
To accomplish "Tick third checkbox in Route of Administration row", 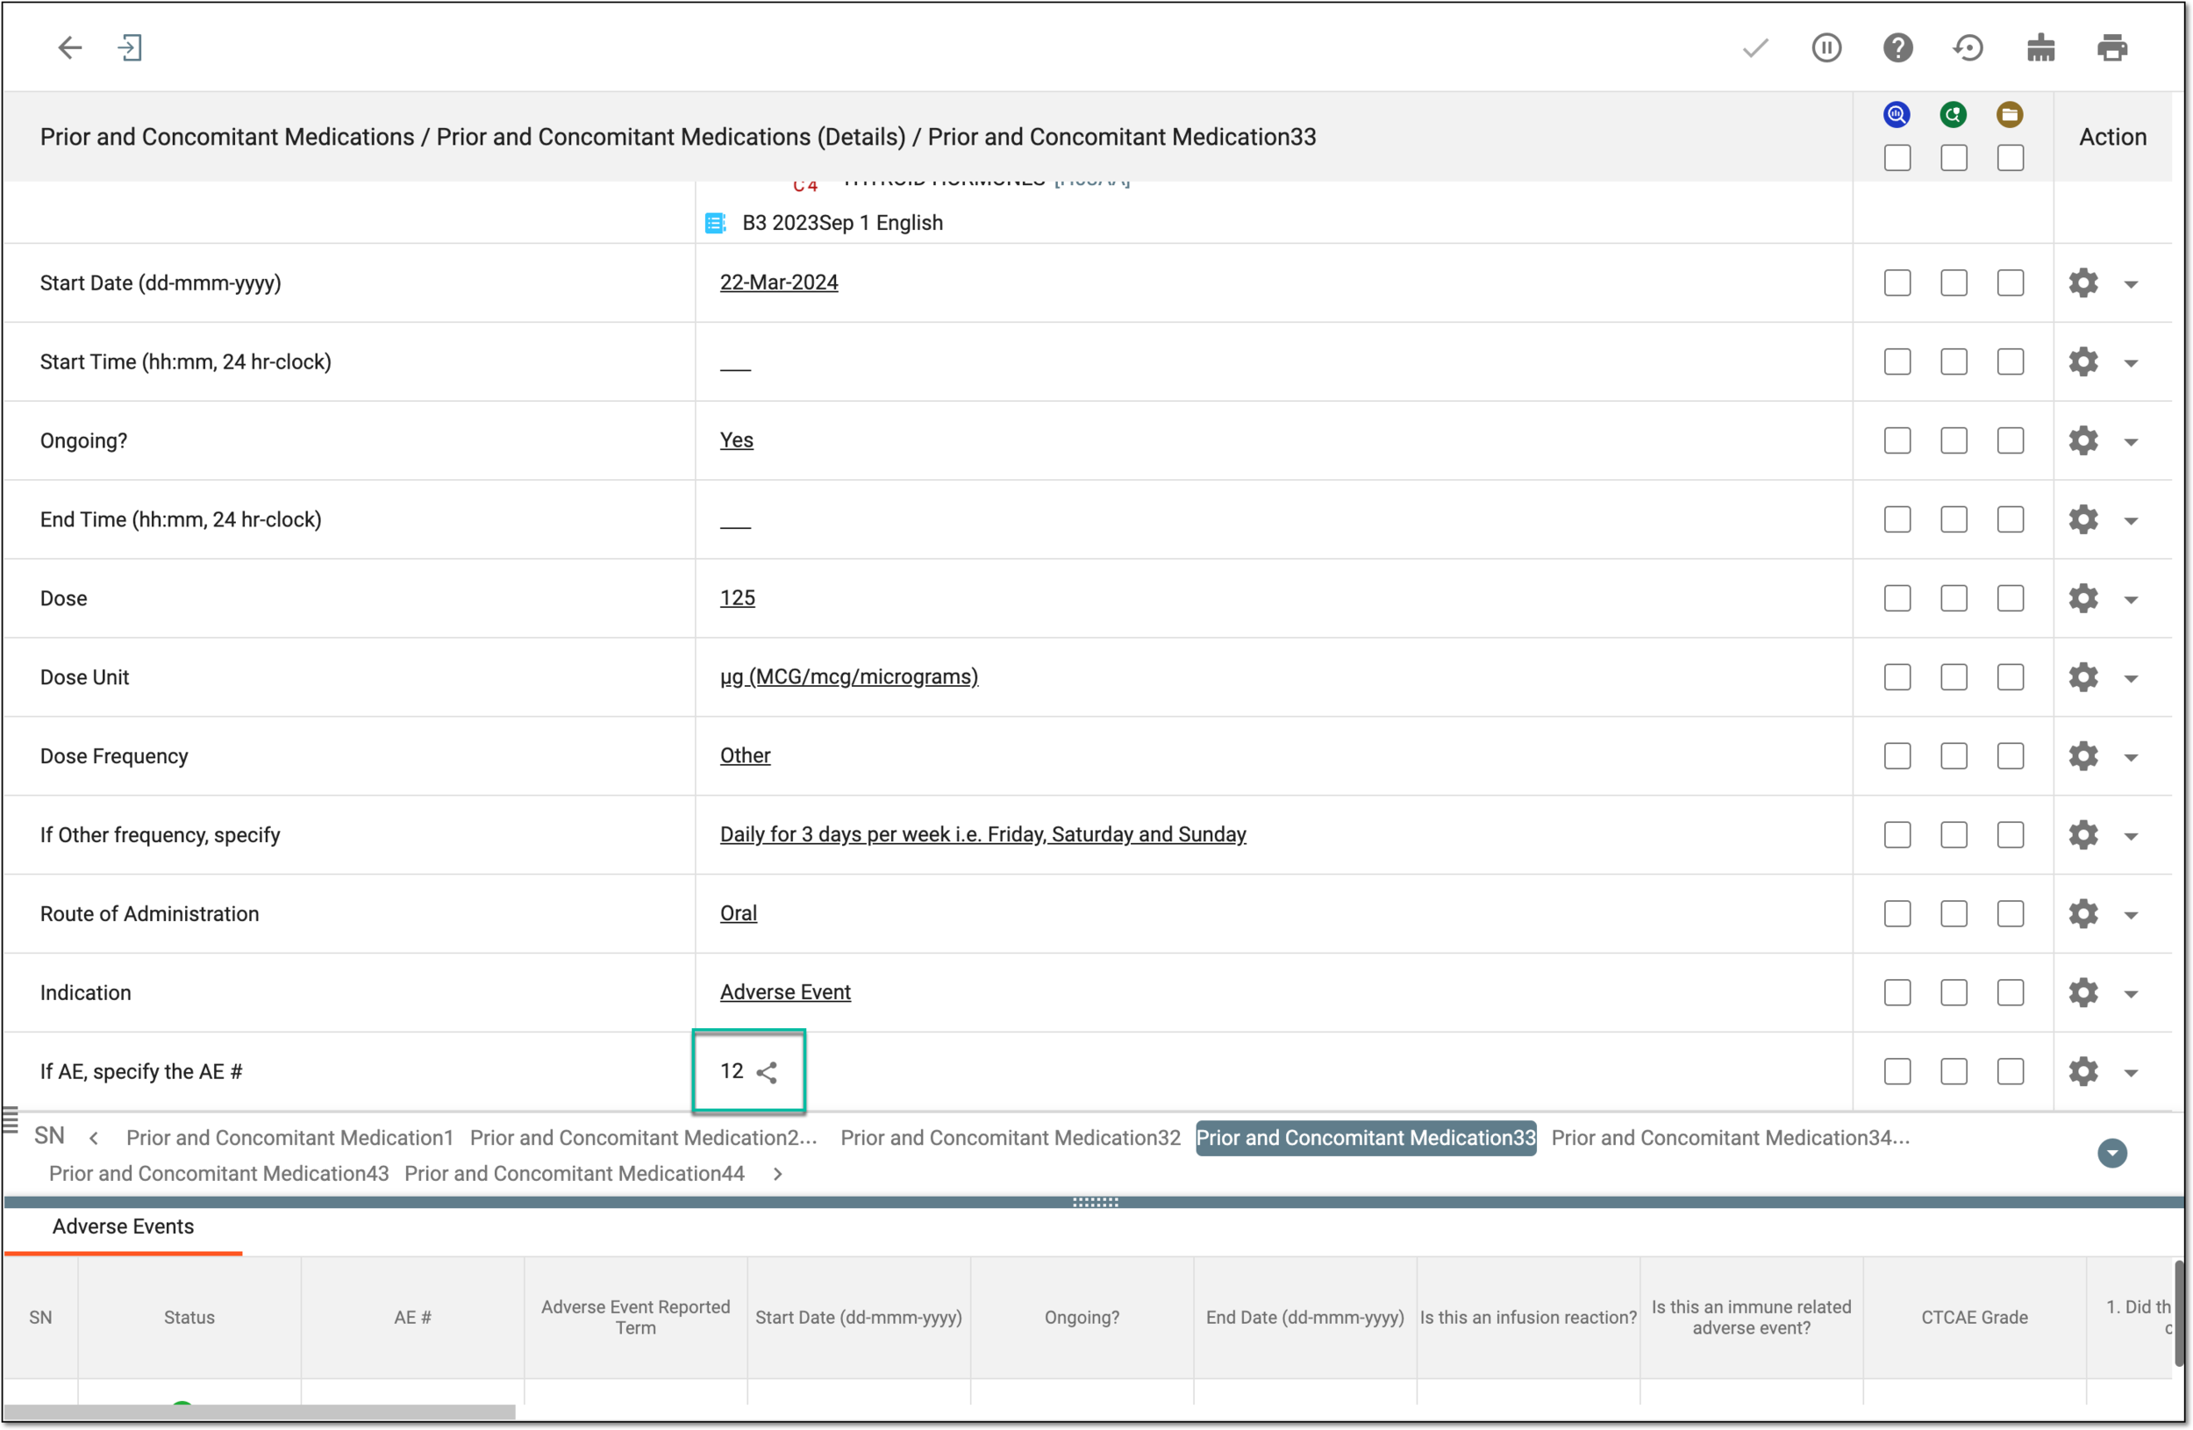I will coord(2010,914).
